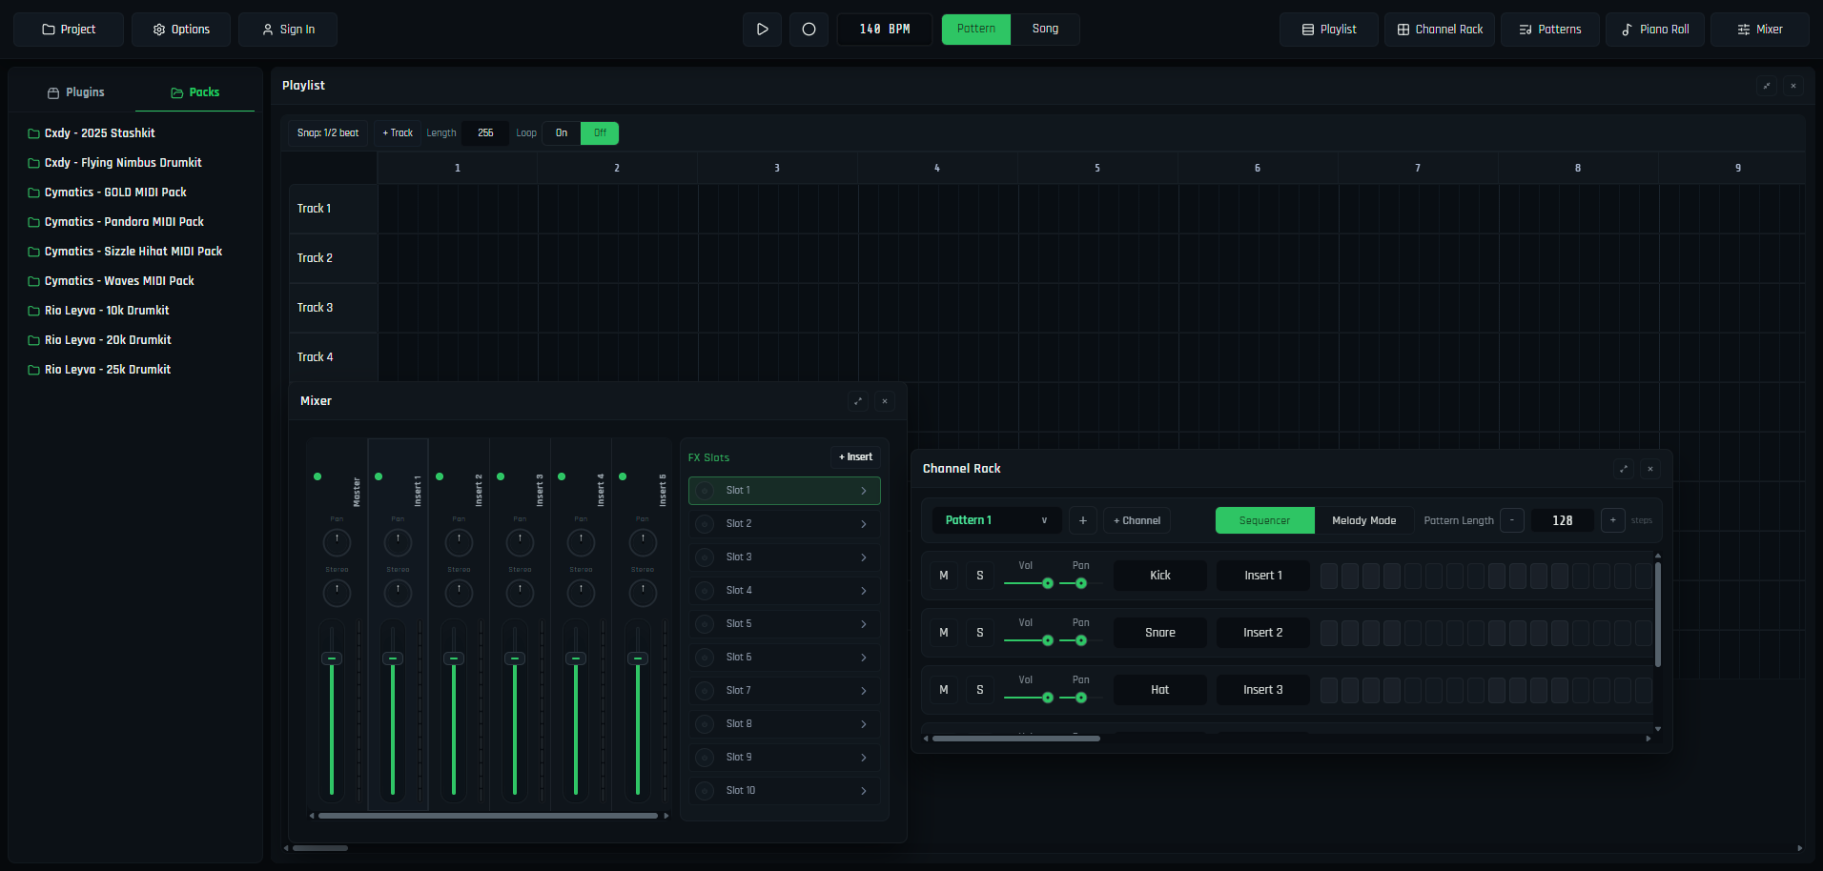
Task: Toggle Slot 5 effect power icon
Action: 705,624
